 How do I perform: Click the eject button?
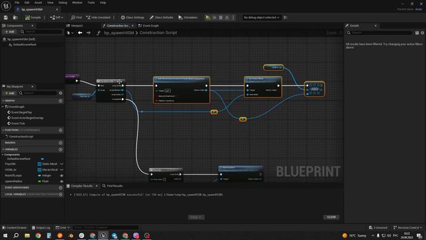[227, 17]
